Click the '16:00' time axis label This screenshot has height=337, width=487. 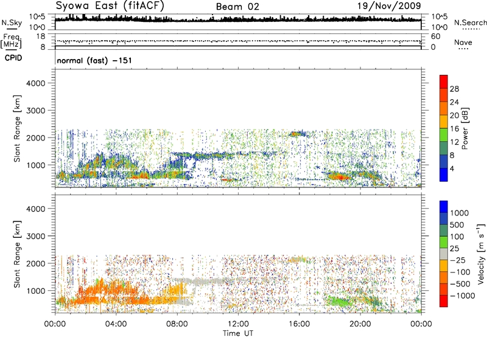tap(299, 324)
